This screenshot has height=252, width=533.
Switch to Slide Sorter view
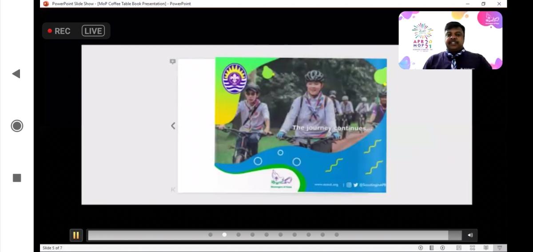473,248
